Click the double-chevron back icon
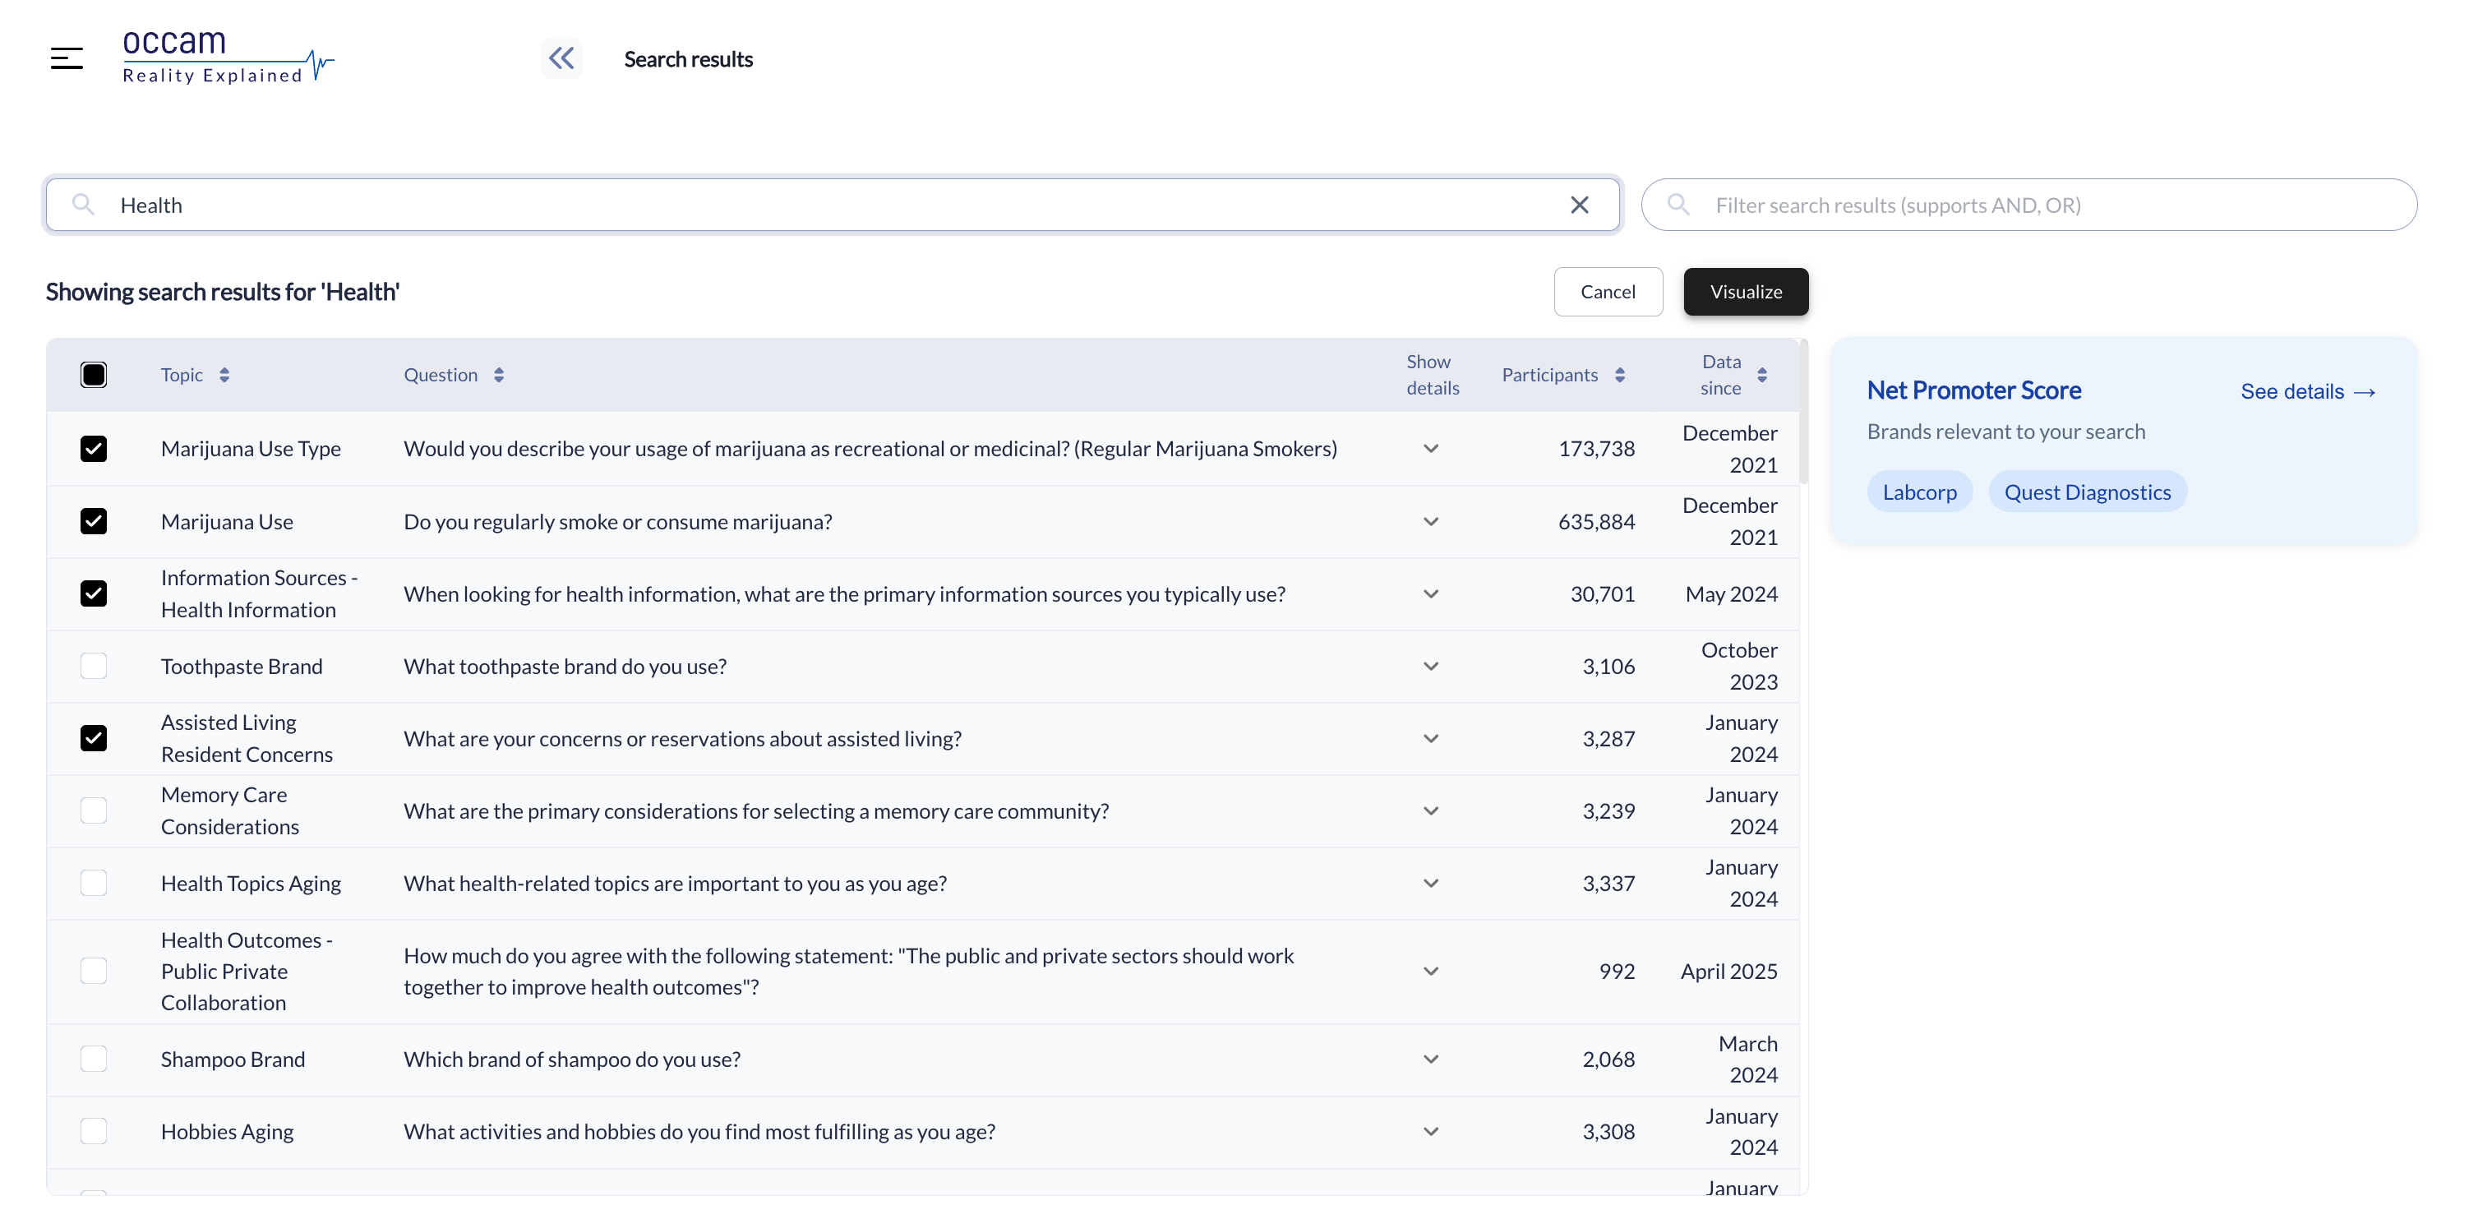 561,58
